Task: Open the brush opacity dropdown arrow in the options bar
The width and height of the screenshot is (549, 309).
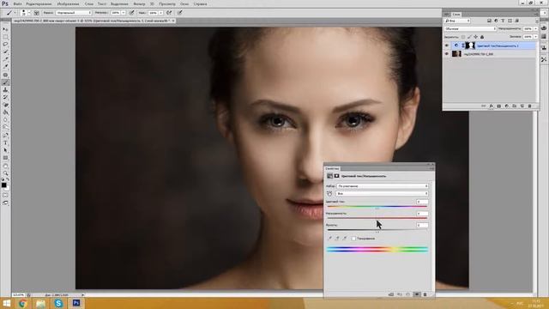Action: click(124, 13)
